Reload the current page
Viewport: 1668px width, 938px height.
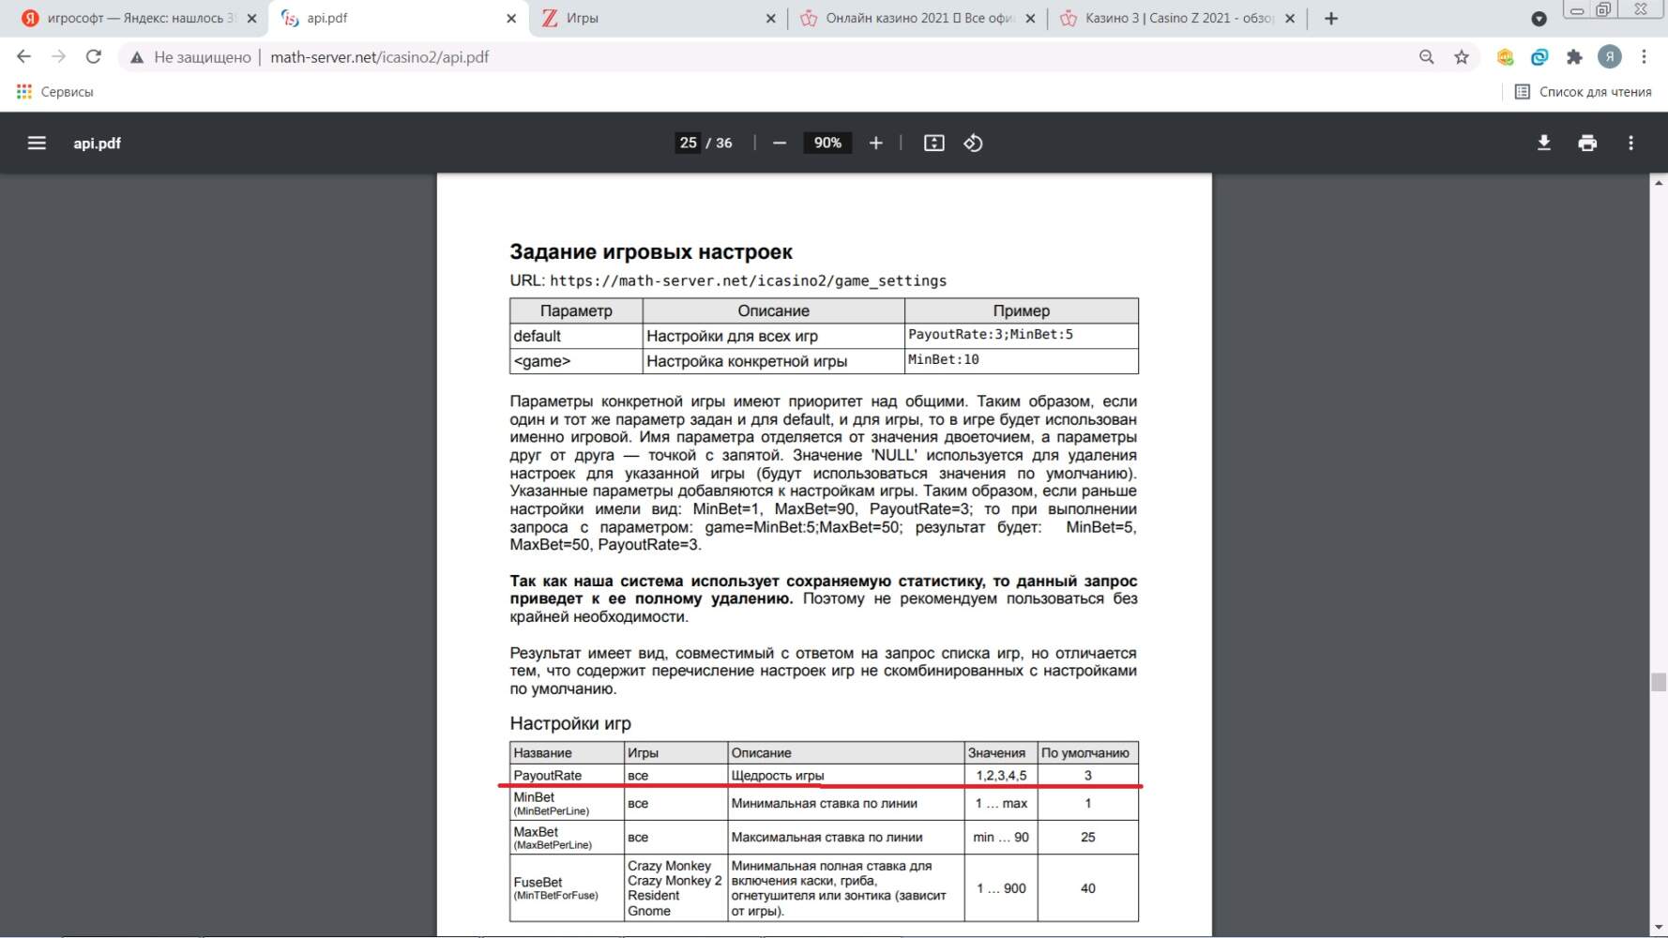(x=94, y=57)
